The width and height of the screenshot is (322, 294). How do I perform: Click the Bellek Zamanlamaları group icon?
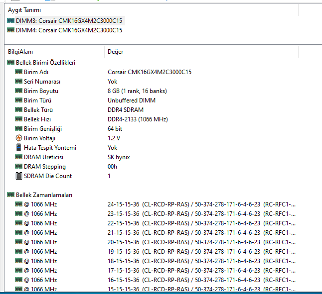tap(10, 195)
